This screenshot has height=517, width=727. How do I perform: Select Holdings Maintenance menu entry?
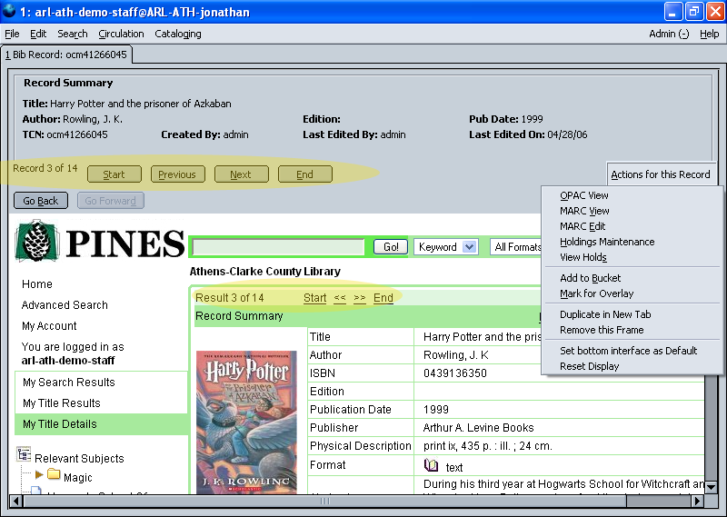coord(607,242)
